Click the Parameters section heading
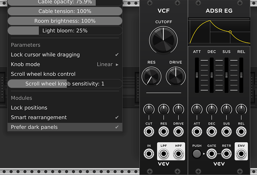Viewport: 257px width, 175px height. coord(25,45)
